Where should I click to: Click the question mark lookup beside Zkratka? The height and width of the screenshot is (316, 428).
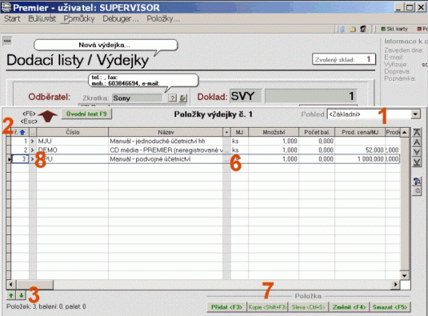pos(172,98)
